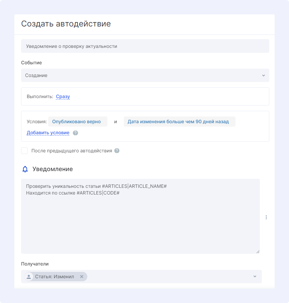Viewport: 289px width, 303px height.
Task: Open the three-dot menu beside notification text
Action: (266, 217)
